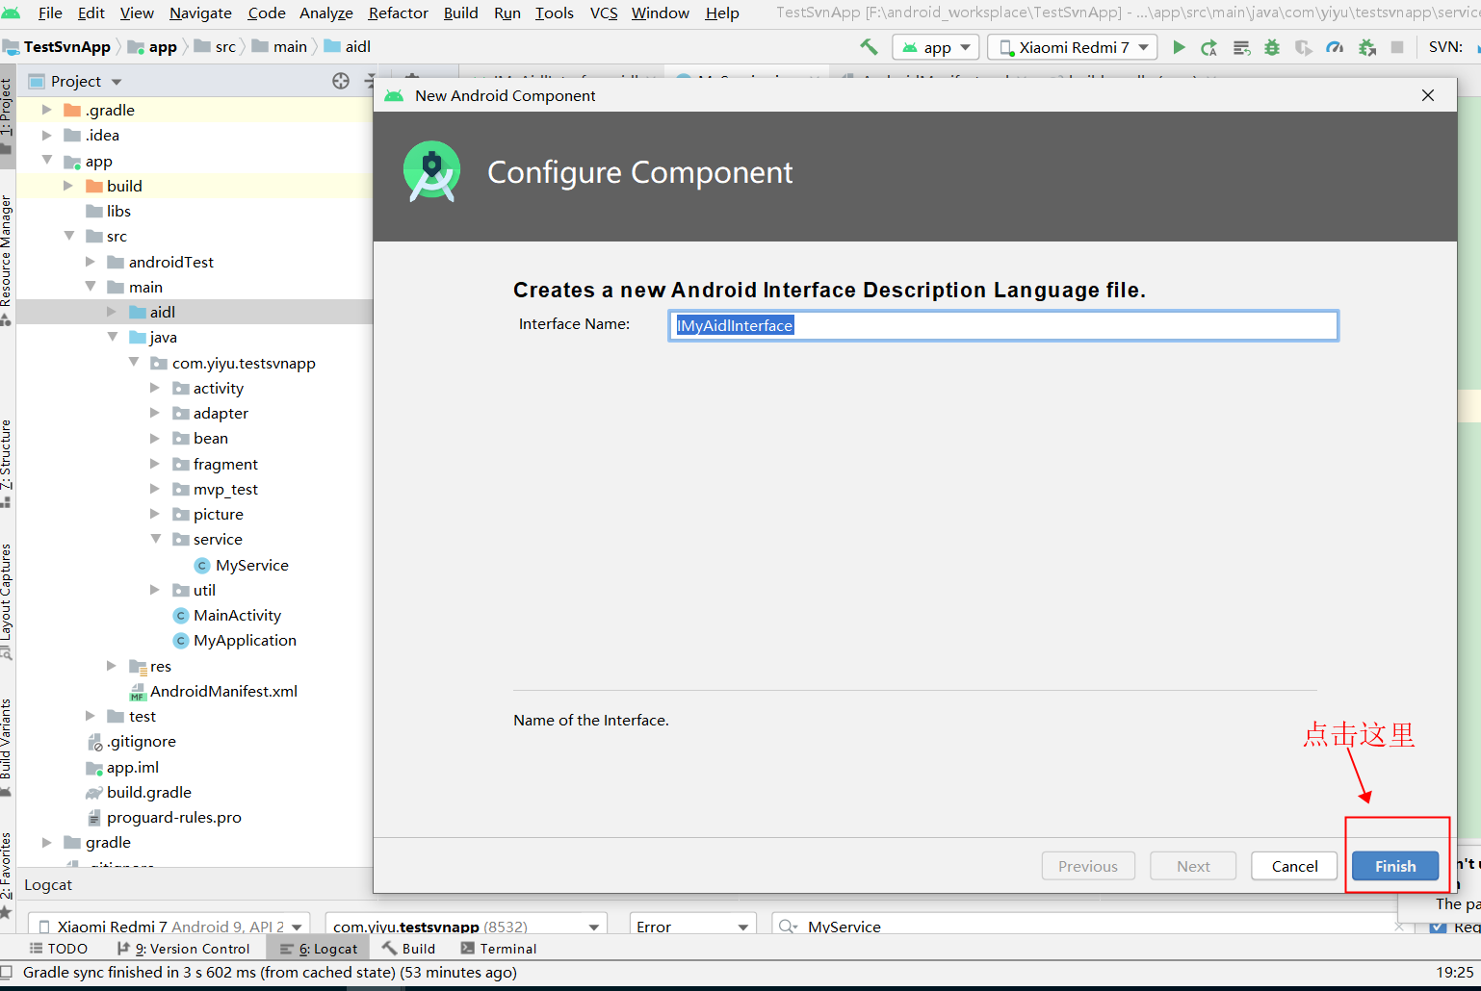Collapse the service package in the tree

coord(155,540)
